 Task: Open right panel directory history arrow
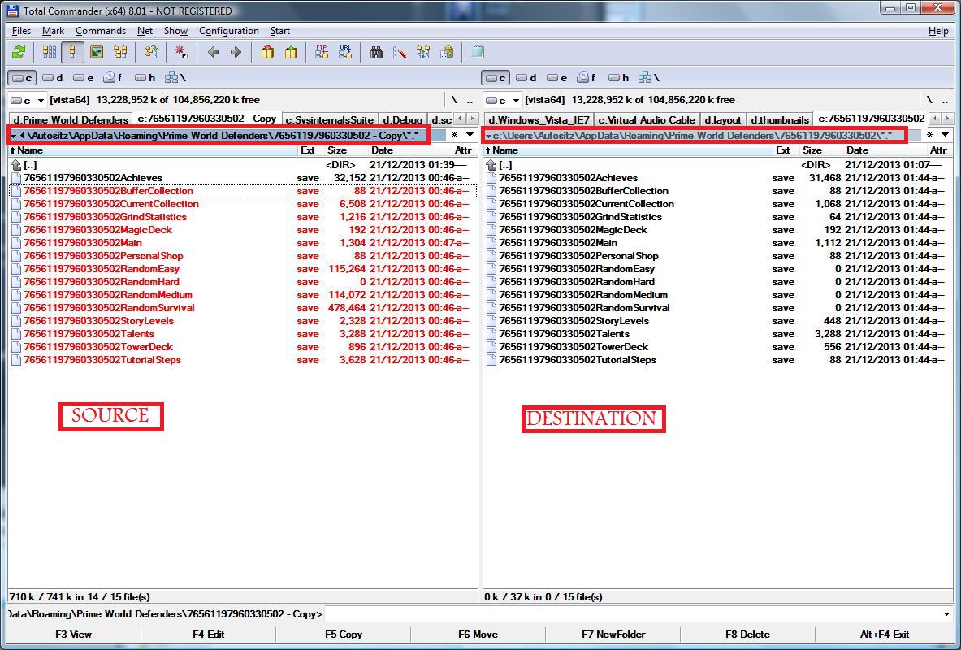pyautogui.click(x=945, y=135)
